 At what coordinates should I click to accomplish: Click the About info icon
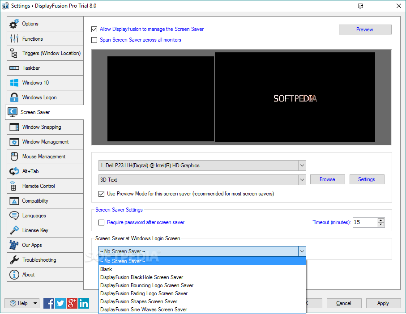[14, 275]
